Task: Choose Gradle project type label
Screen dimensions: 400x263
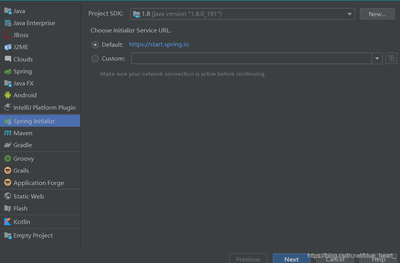Action: [x=23, y=145]
